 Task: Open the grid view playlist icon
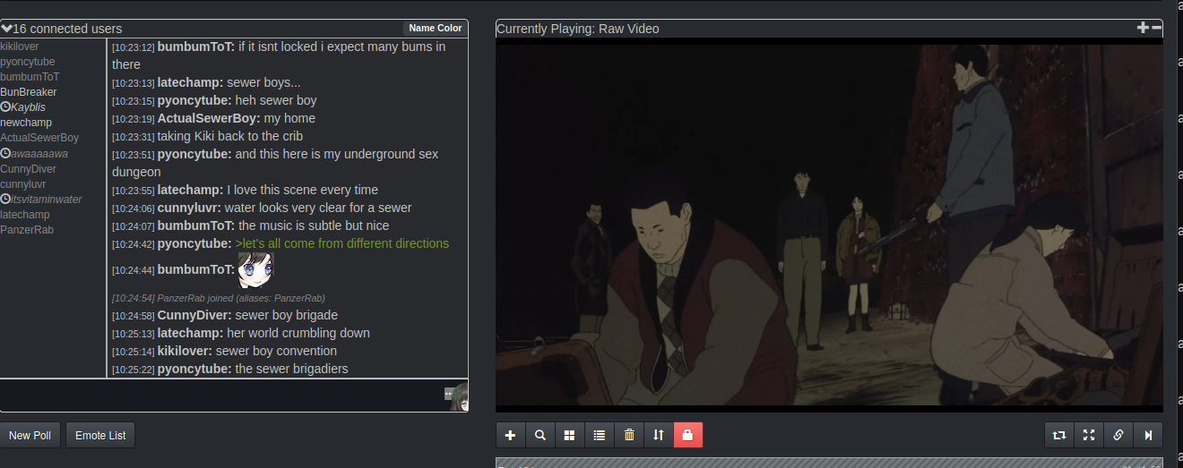pos(569,435)
